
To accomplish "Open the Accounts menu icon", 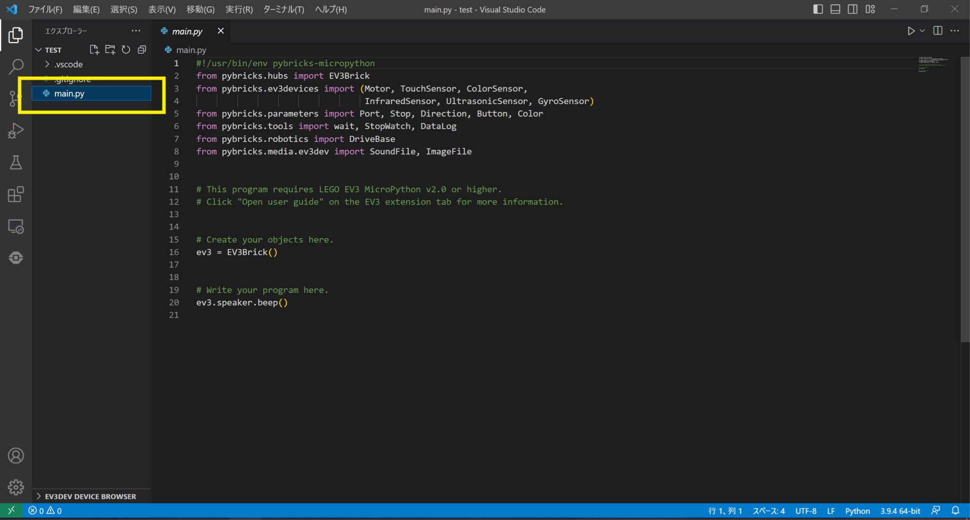I will click(16, 456).
